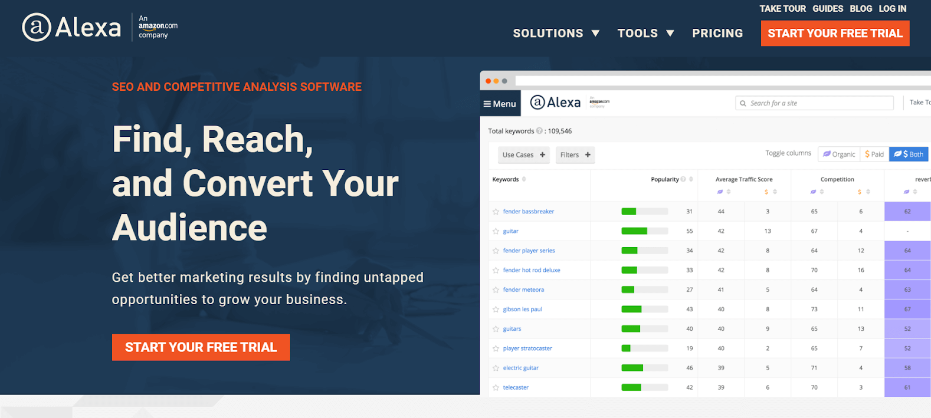Click the browser address bar in preview
Viewport: 931px width, 418px height.
coord(723,81)
